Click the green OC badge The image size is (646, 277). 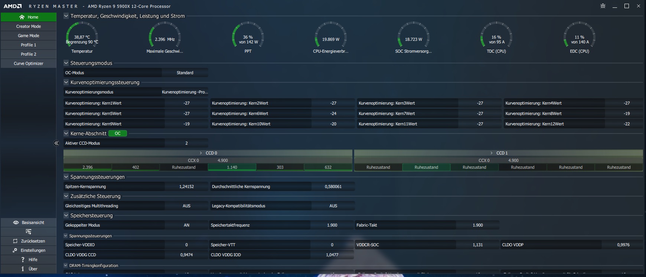118,133
